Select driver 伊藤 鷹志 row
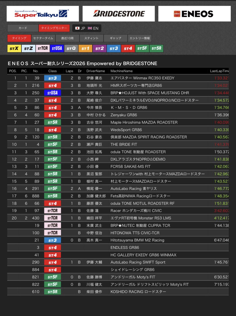236x316 pixels. click(118, 78)
